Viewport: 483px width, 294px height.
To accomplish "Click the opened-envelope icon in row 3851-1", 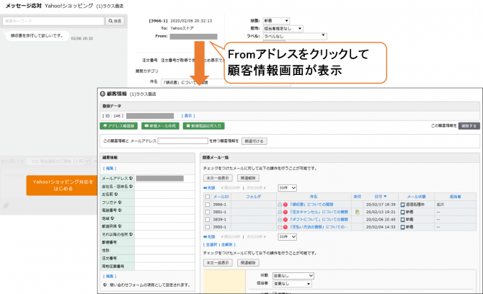I will 280,212.
